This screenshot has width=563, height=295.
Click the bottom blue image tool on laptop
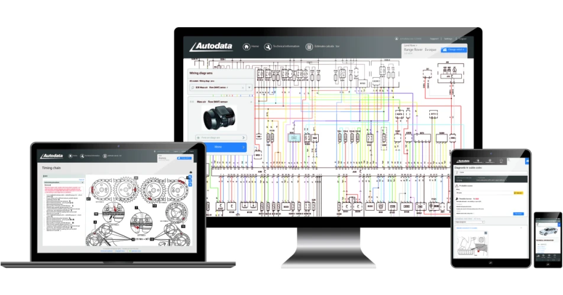[190, 185]
